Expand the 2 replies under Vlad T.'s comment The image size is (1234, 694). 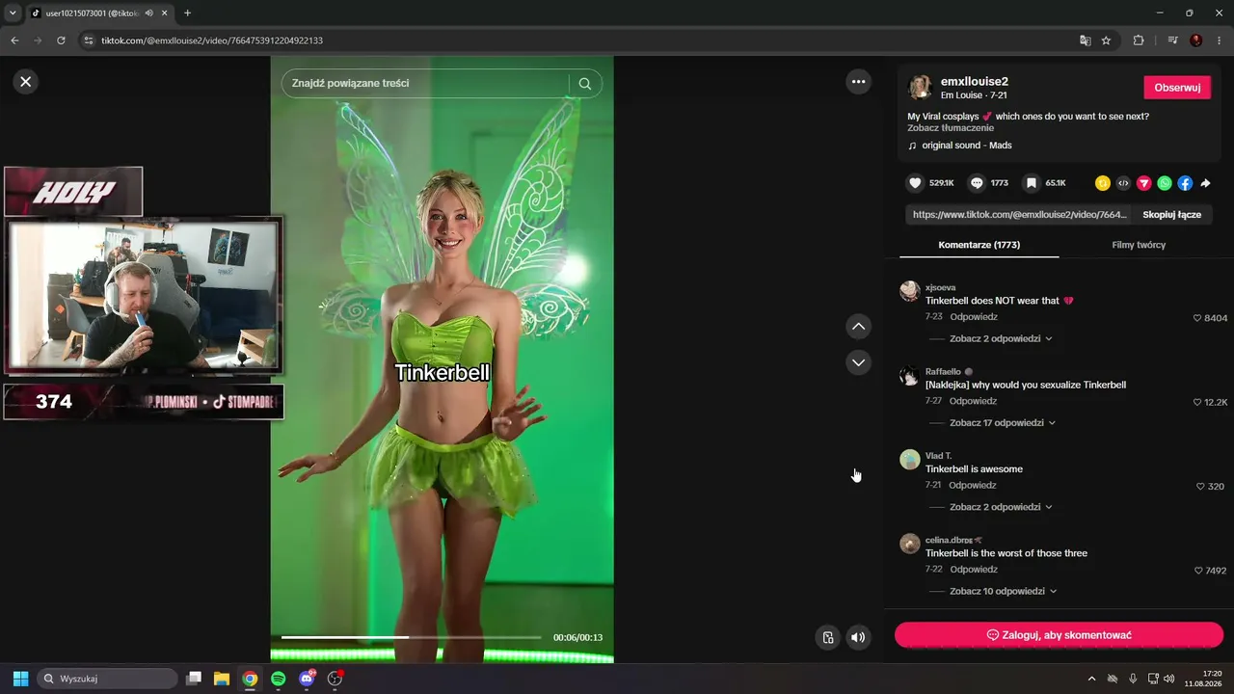pyautogui.click(x=1001, y=507)
